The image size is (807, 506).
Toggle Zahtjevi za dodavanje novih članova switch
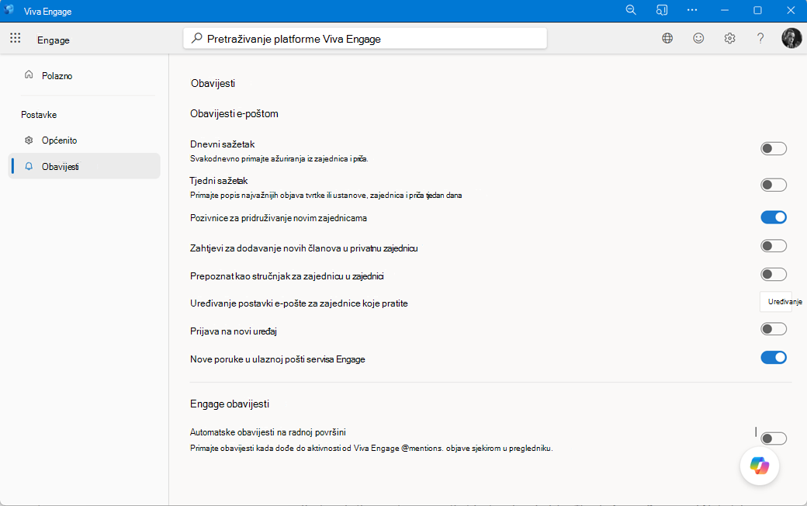774,246
